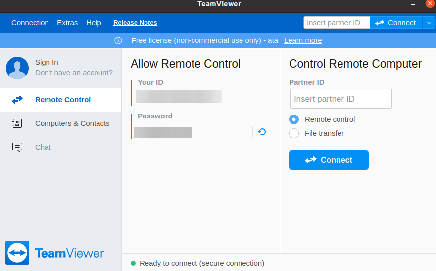Click the Ready to connect status text

coord(202,263)
